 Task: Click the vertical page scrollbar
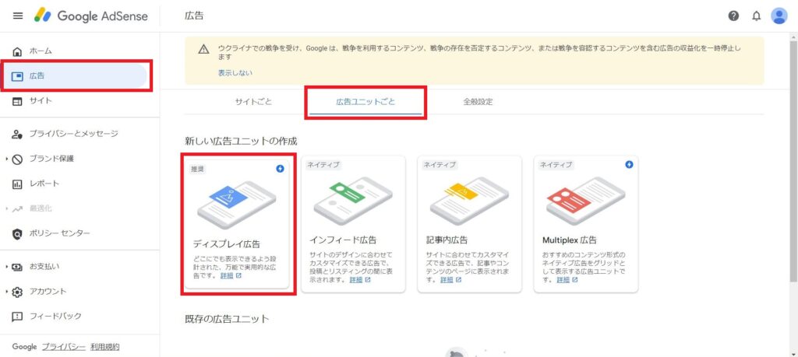pos(793,156)
